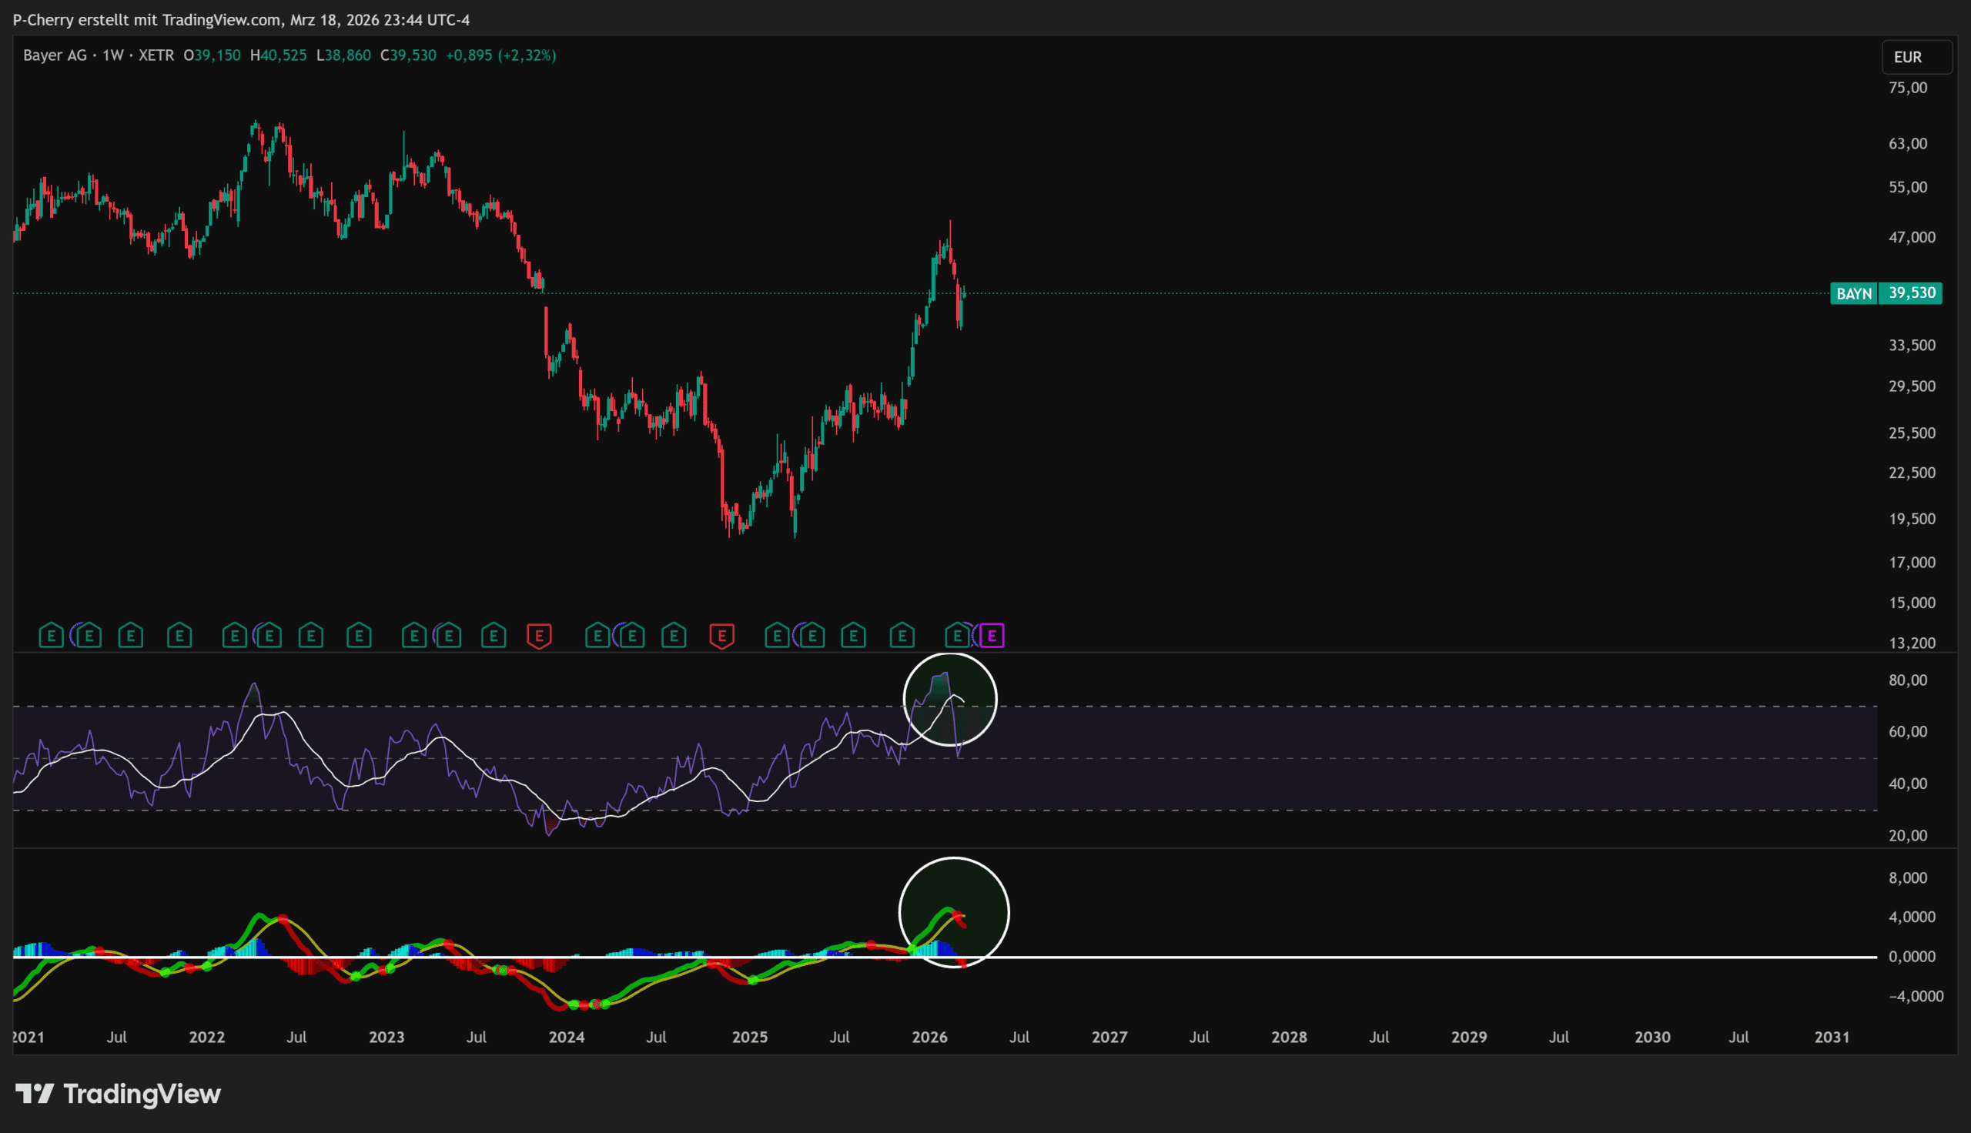Image resolution: width=1971 pixels, height=1133 pixels.
Task: Click the TradingView logo at bottom left
Action: pos(119,1094)
